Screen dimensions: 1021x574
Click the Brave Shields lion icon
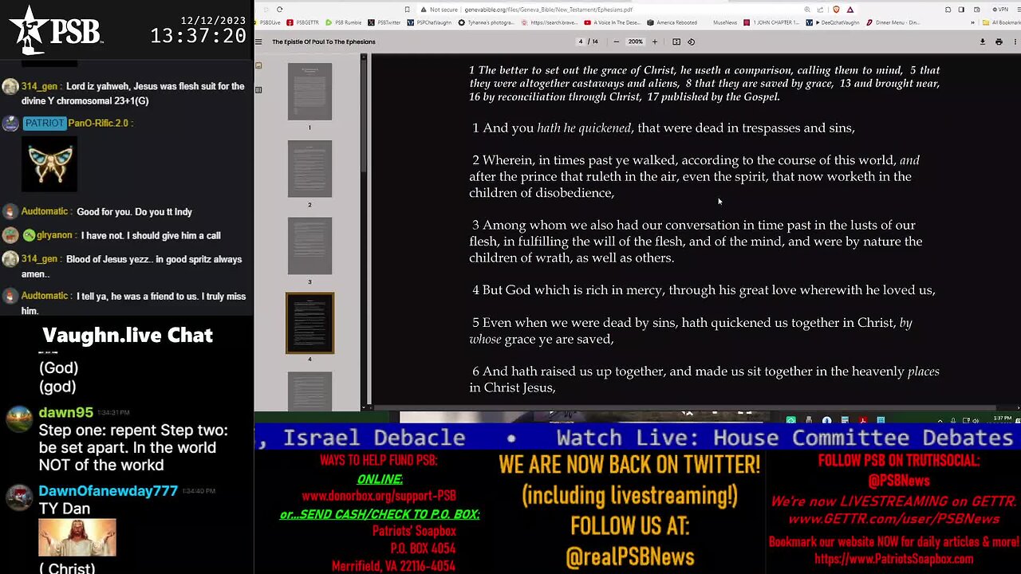tap(836, 10)
